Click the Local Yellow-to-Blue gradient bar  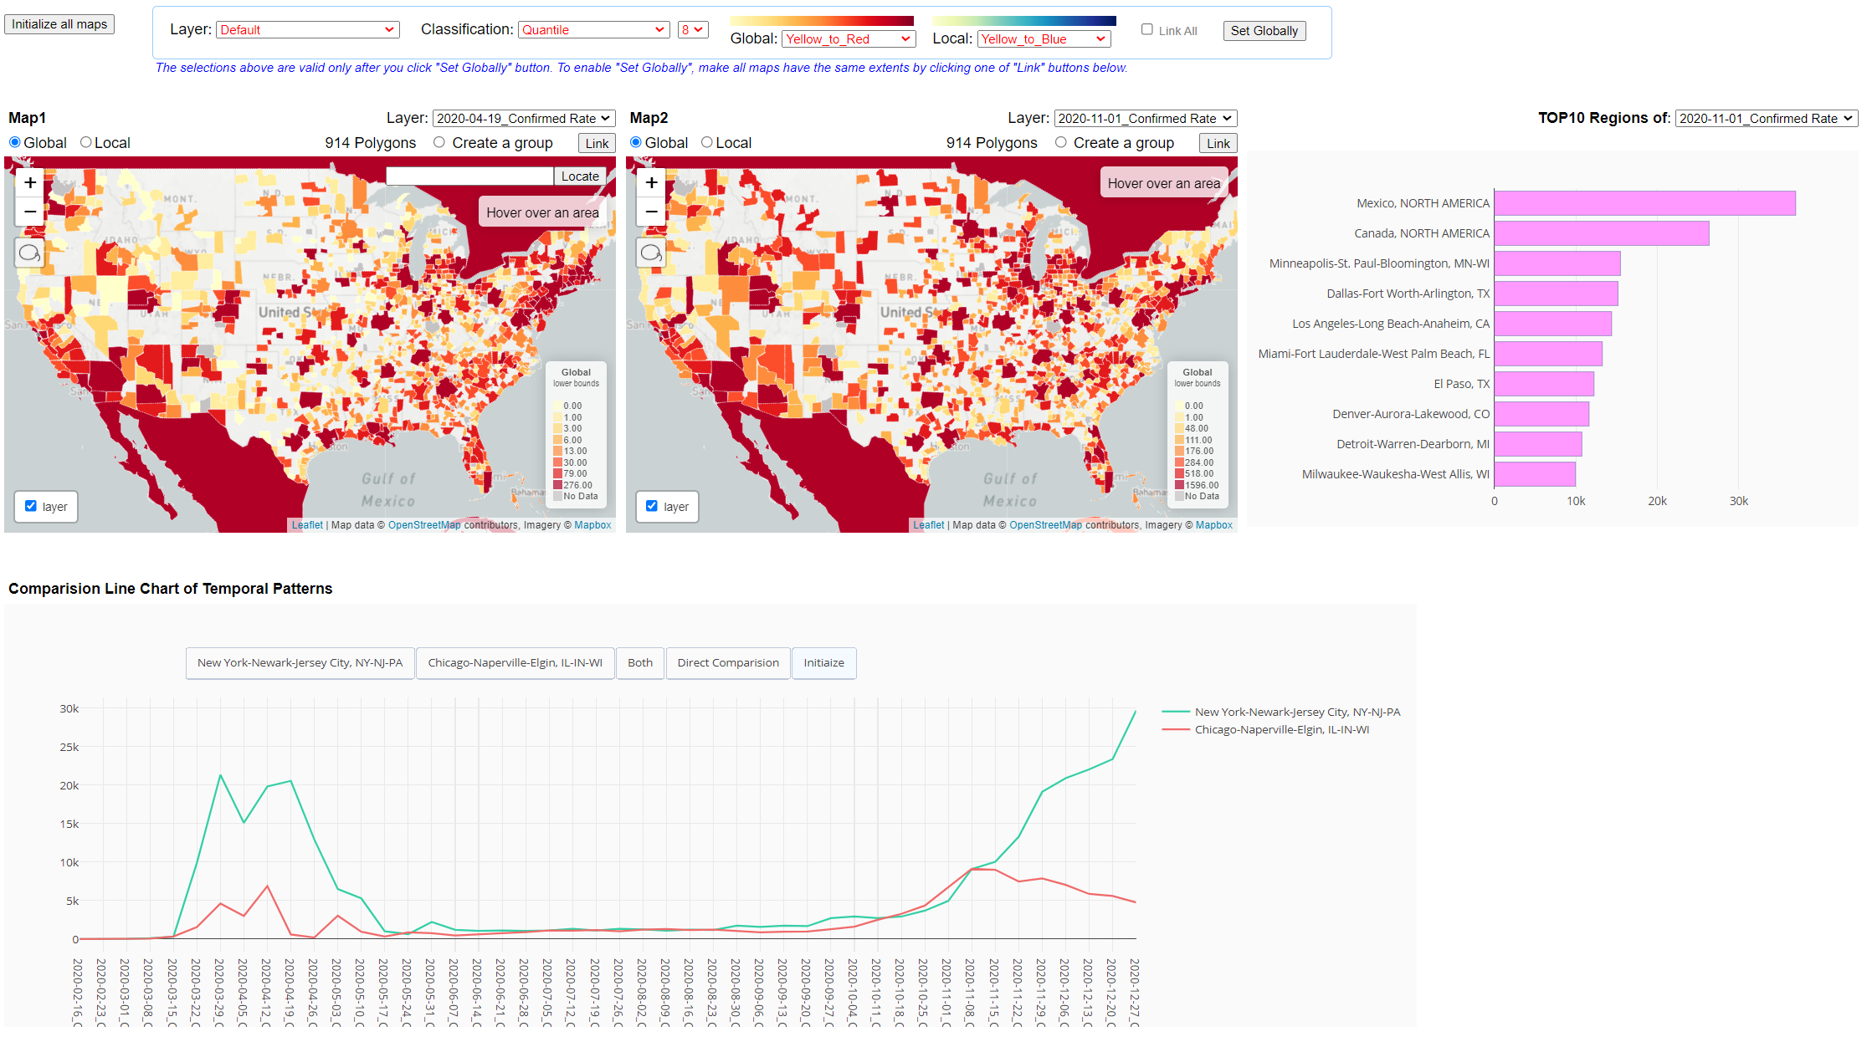coord(1024,21)
